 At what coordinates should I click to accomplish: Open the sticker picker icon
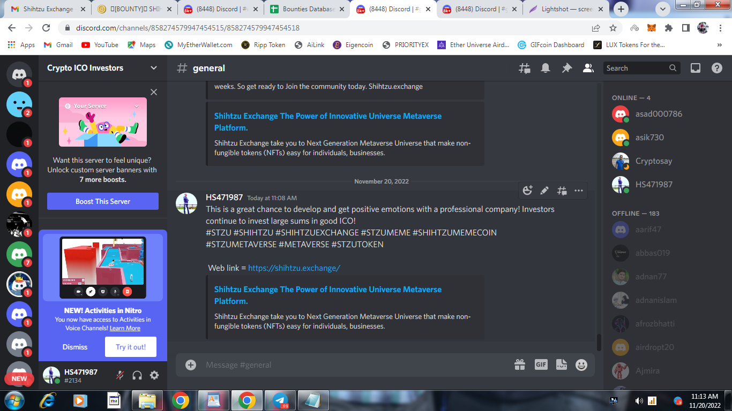coord(562,365)
